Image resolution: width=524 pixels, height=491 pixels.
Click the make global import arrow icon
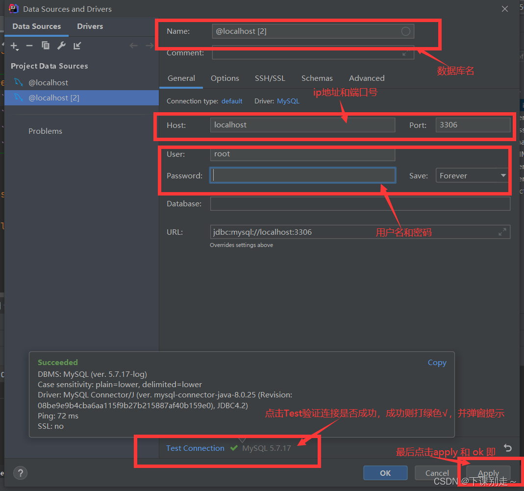77,46
